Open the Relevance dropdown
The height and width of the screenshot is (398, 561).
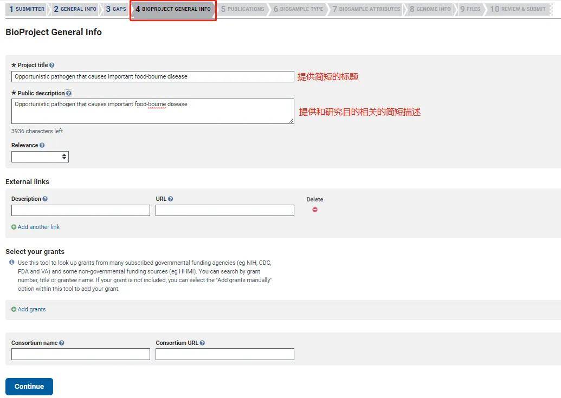click(x=40, y=157)
